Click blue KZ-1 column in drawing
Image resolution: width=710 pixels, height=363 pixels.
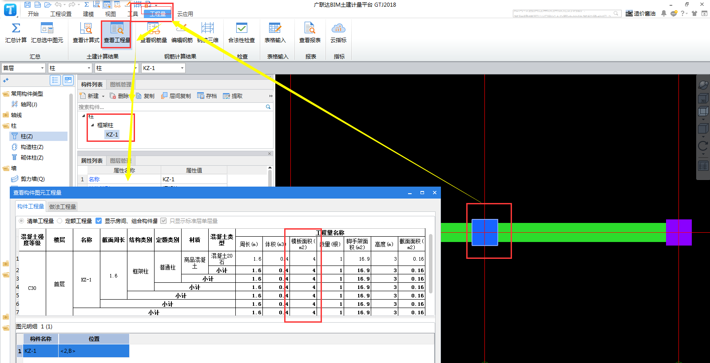point(484,232)
